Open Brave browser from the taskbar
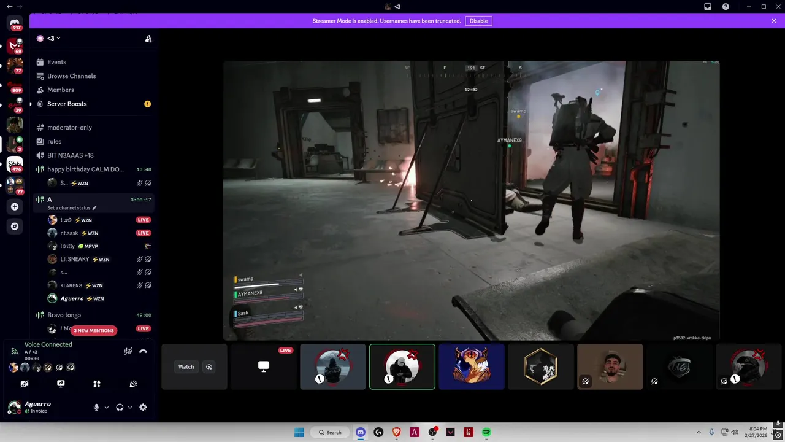This screenshot has height=442, width=785. pos(396,432)
